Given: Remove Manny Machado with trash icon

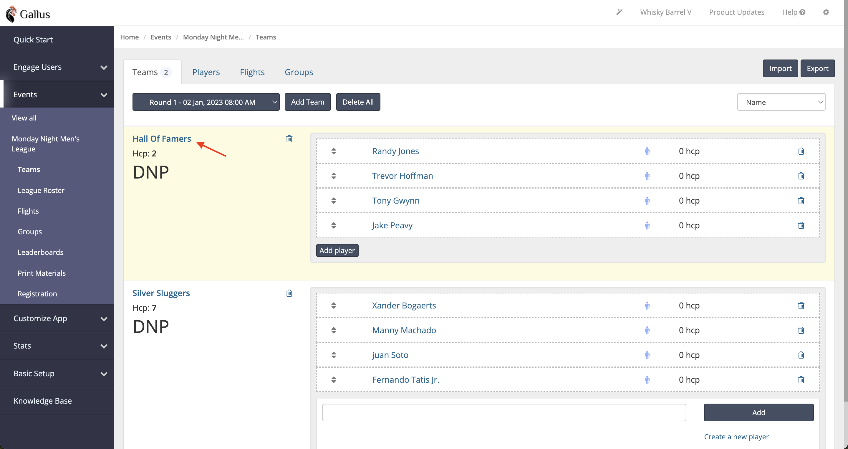Looking at the screenshot, I should point(801,330).
